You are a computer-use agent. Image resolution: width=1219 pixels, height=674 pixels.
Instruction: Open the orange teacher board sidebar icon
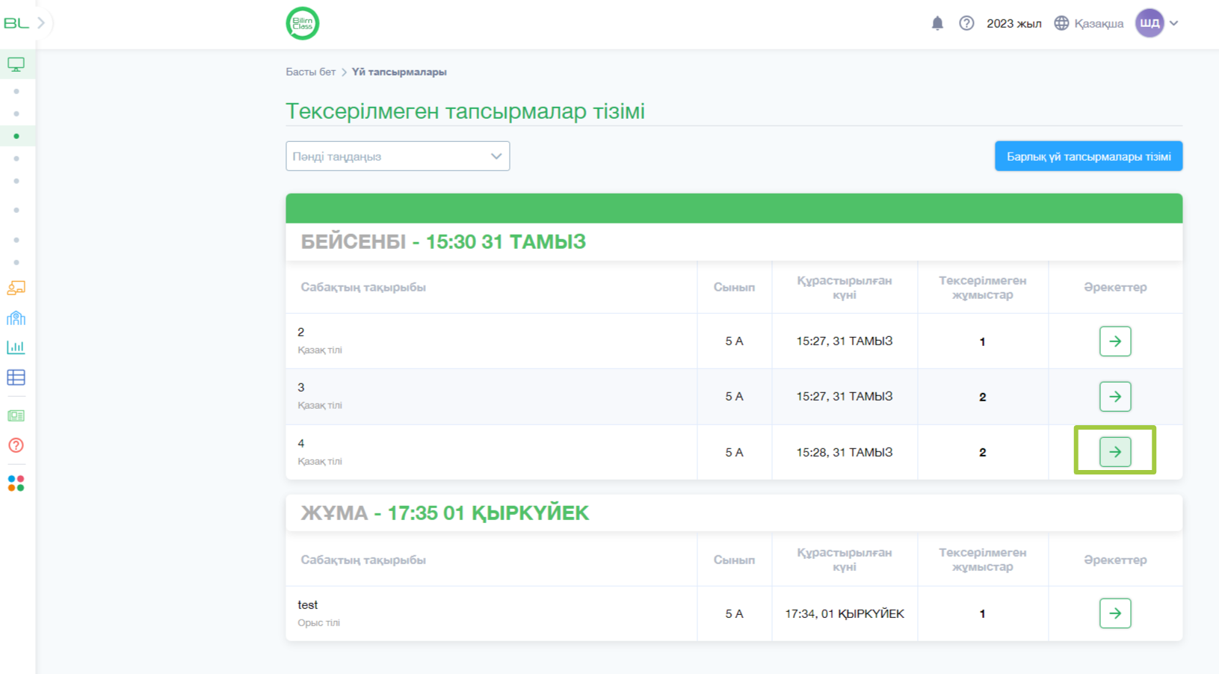pyautogui.click(x=16, y=288)
